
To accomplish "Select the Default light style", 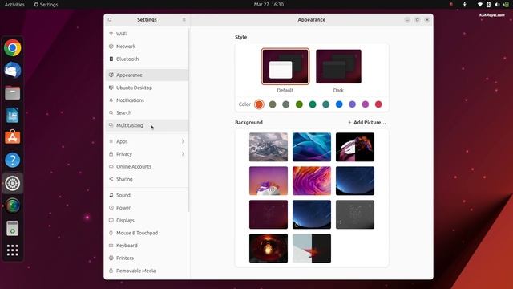I will (x=285, y=67).
